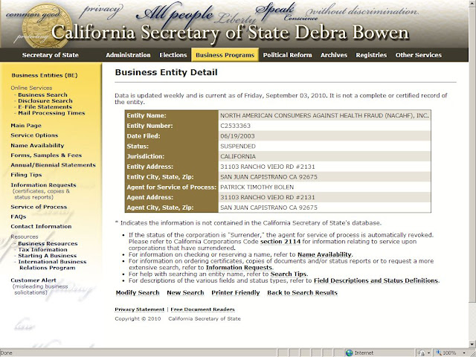Go Back to Search Results
This screenshot has width=476, height=357.
[x=303, y=292]
